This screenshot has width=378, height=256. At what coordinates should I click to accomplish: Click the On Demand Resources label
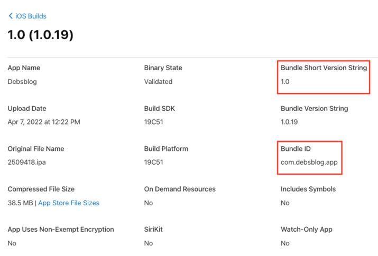click(180, 189)
